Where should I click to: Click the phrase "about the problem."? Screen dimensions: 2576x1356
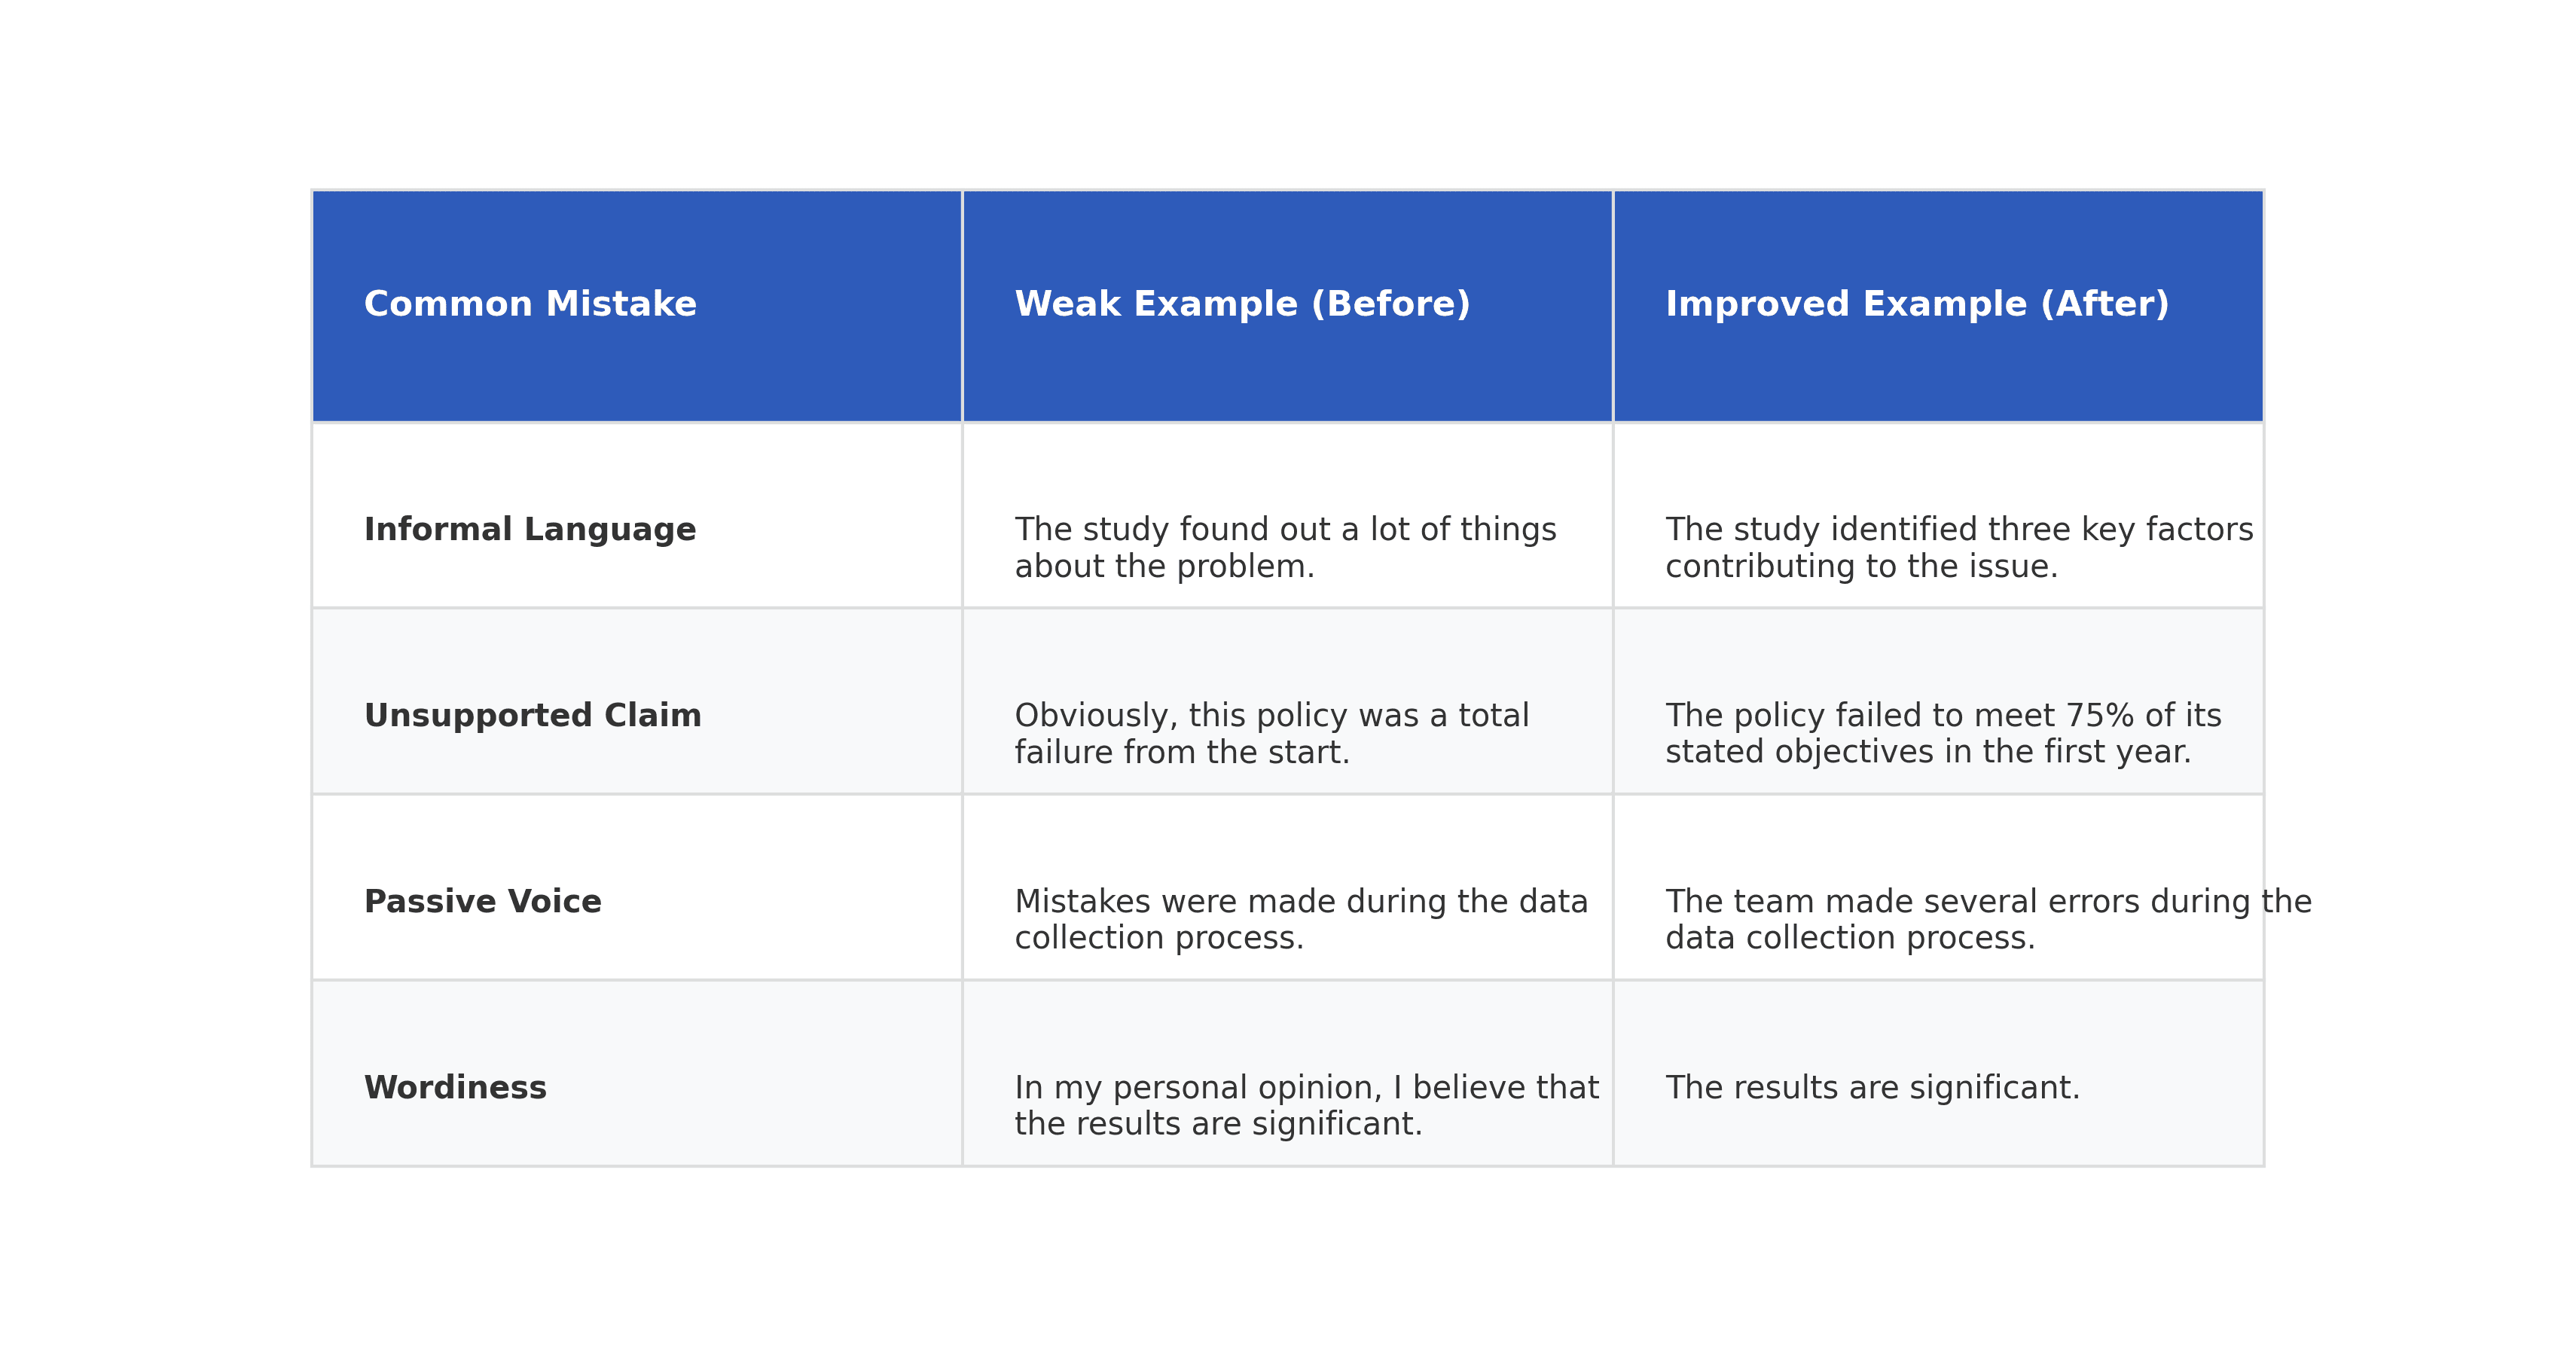pyautogui.click(x=1164, y=567)
